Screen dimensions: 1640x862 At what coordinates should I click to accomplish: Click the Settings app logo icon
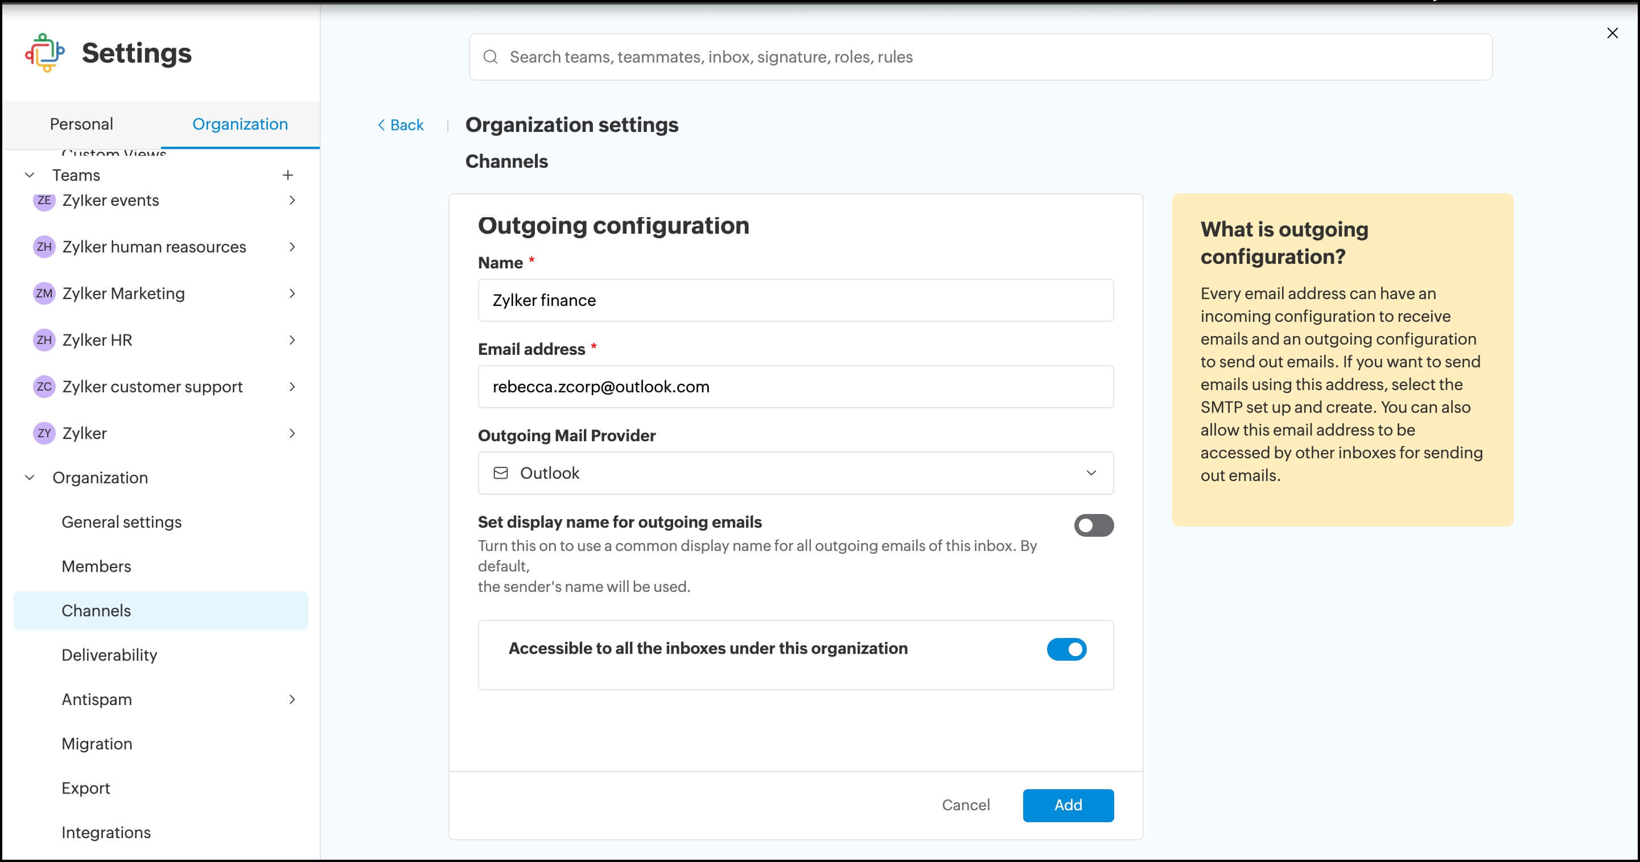[44, 53]
